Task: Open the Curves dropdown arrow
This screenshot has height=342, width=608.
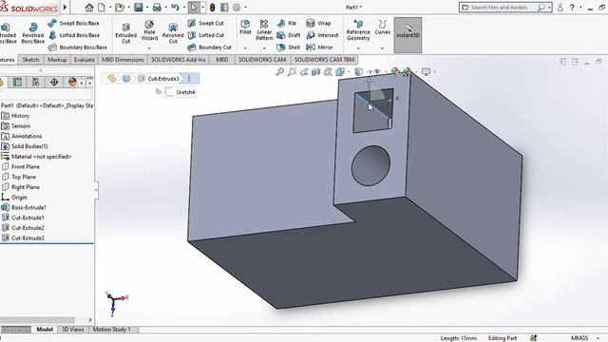Action: pyautogui.click(x=382, y=48)
